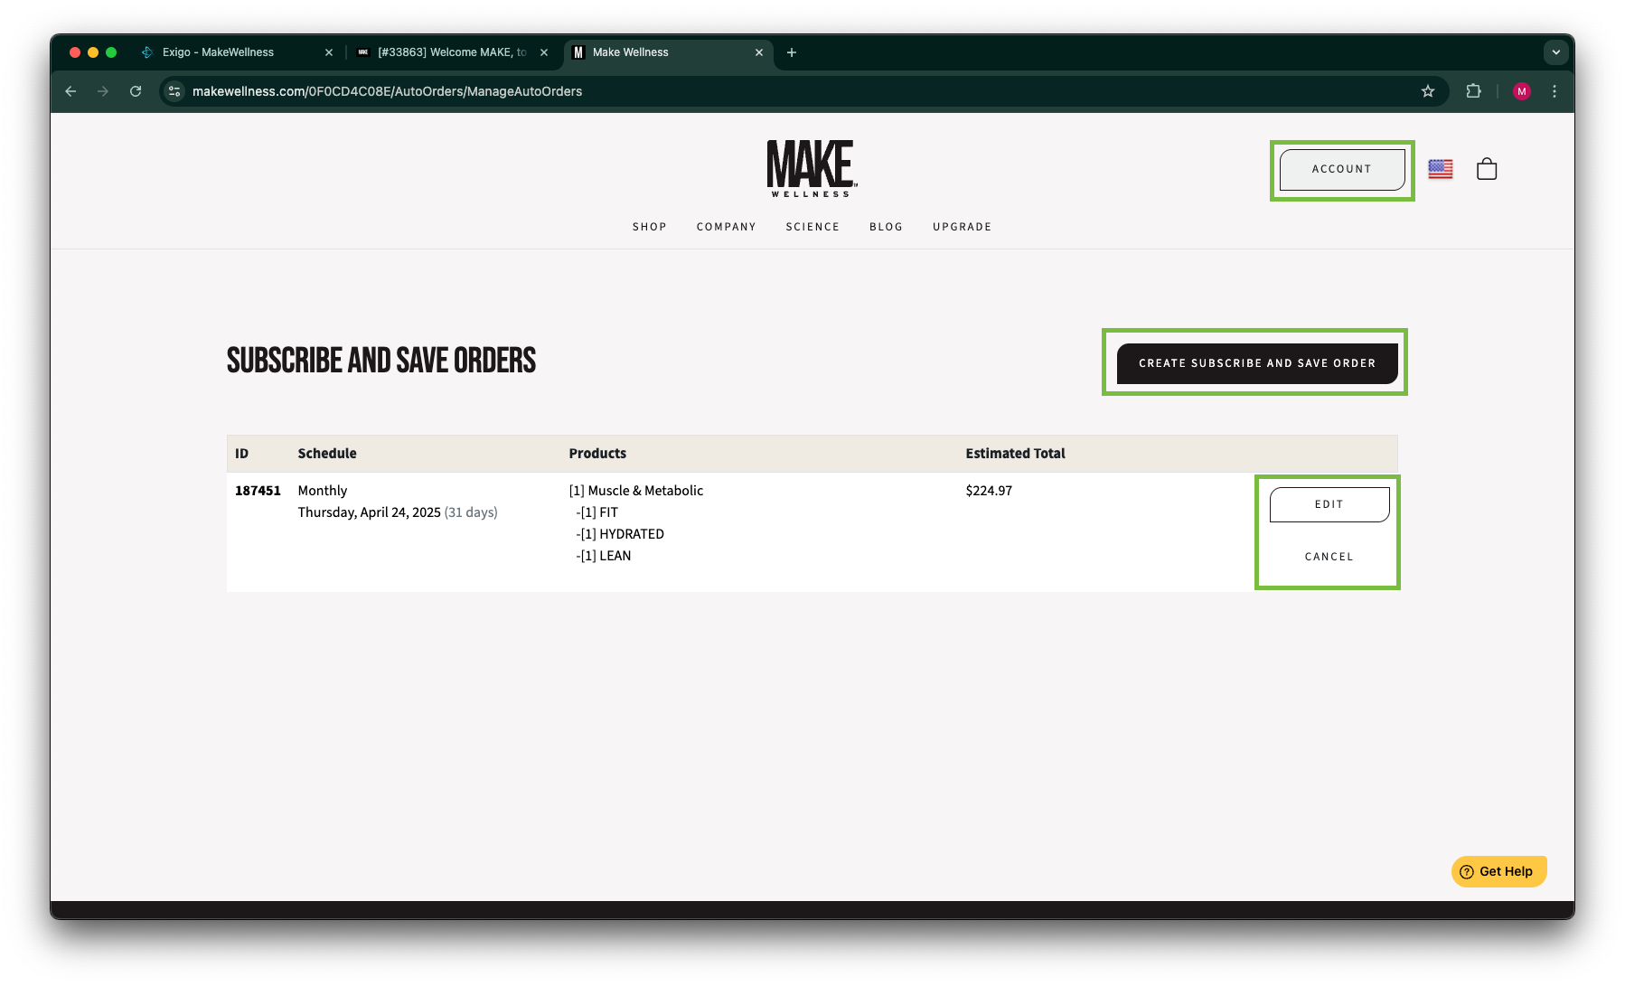
Task: Click the Products column header
Action: click(597, 454)
